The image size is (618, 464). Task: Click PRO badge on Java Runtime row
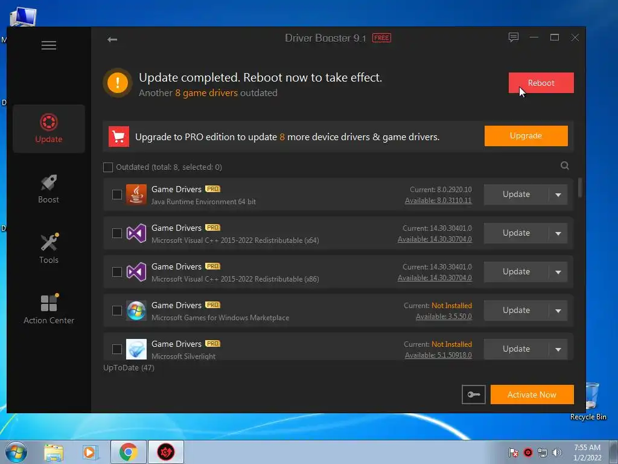point(213,189)
